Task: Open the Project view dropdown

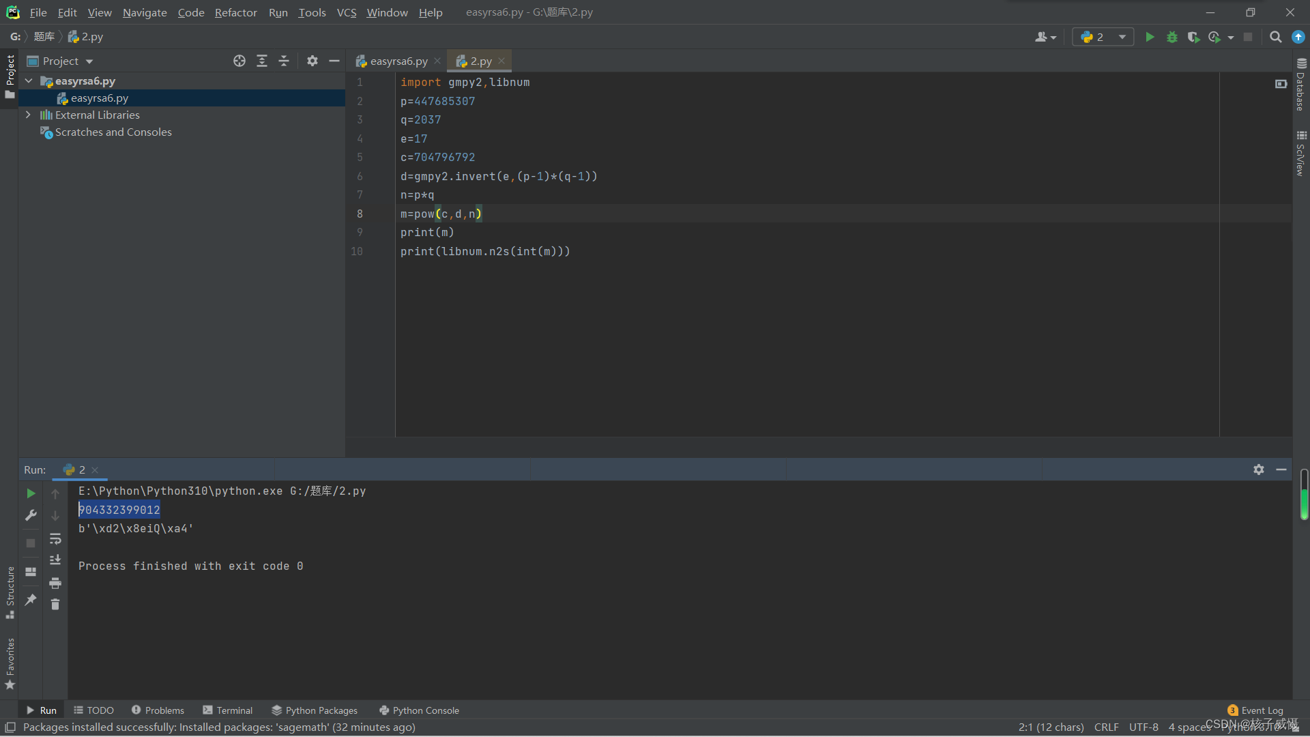Action: tap(89, 61)
